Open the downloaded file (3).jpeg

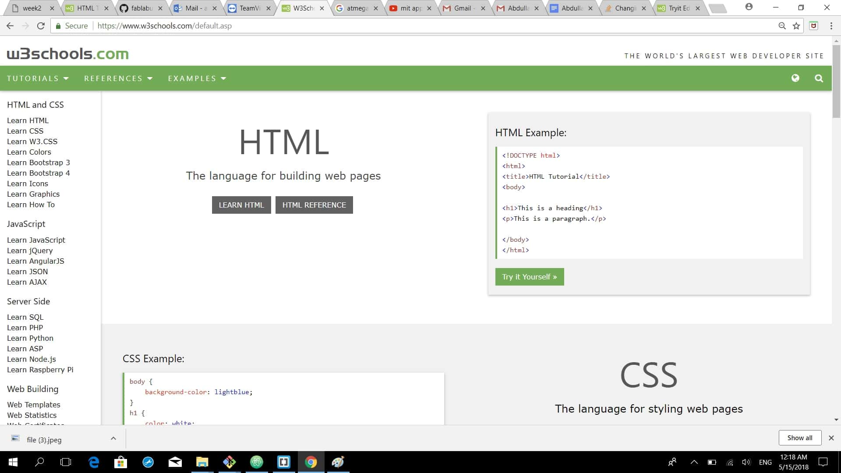tap(44, 440)
